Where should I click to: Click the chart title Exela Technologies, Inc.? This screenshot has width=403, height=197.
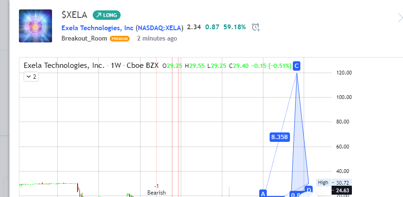coord(64,66)
